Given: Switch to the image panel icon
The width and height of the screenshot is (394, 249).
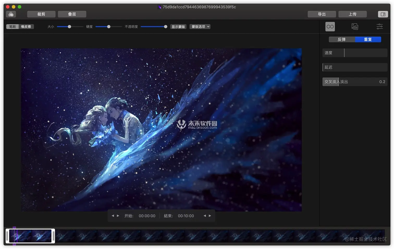Looking at the screenshot, I should pyautogui.click(x=355, y=27).
